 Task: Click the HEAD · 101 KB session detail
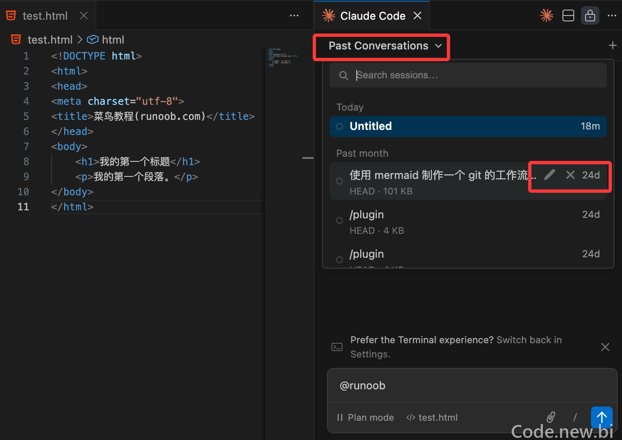381,191
